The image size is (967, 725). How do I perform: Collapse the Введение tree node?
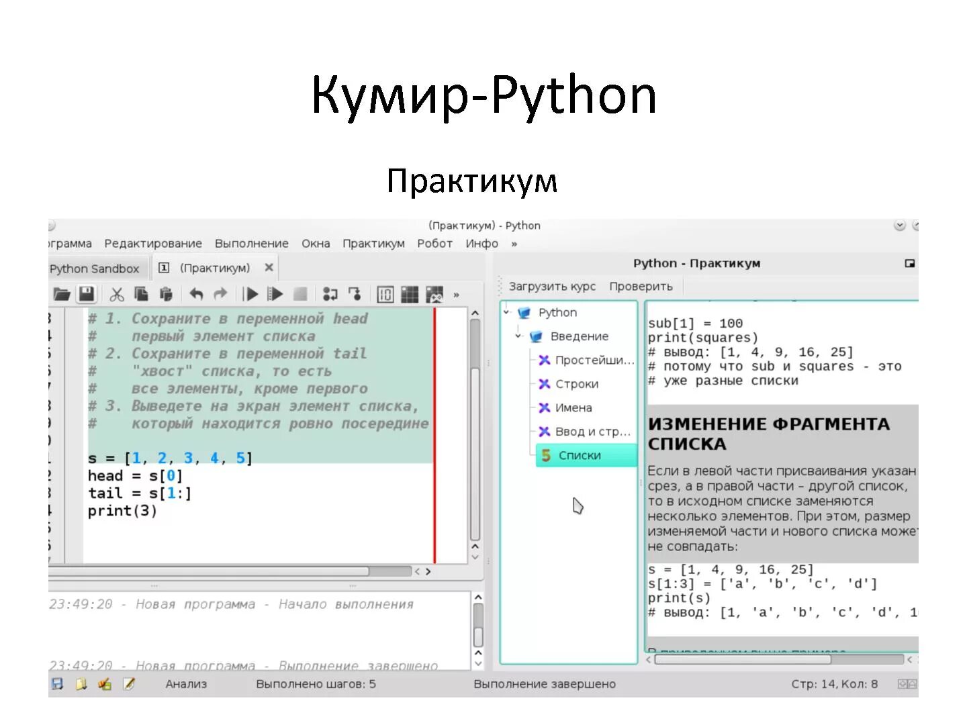[518, 336]
